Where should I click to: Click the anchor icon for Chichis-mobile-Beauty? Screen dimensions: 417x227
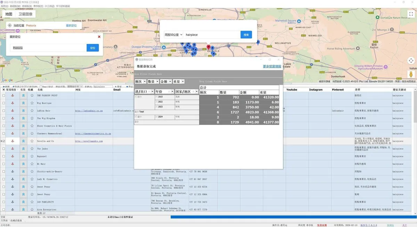point(13,171)
